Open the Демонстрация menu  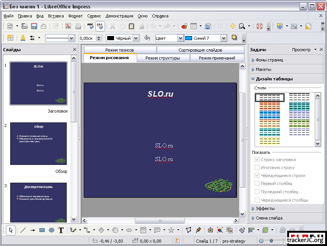[x=119, y=16]
